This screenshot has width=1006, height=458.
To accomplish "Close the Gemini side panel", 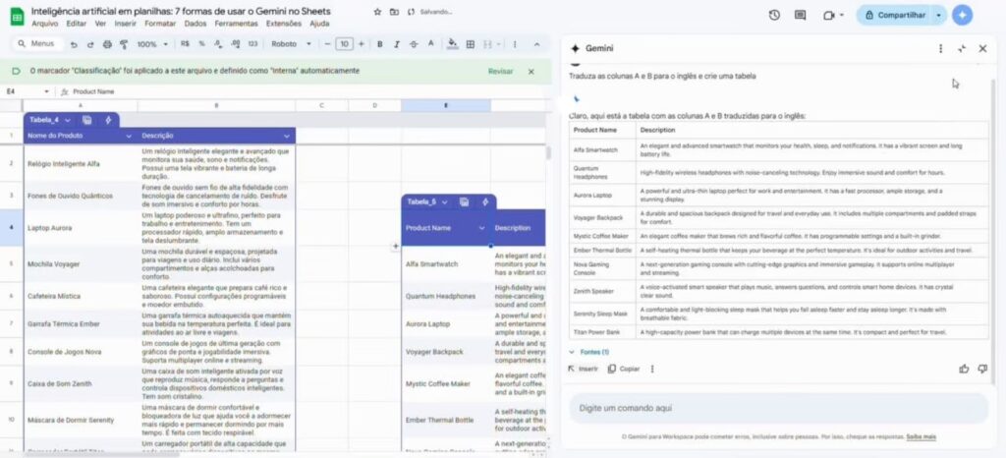I will tap(982, 49).
